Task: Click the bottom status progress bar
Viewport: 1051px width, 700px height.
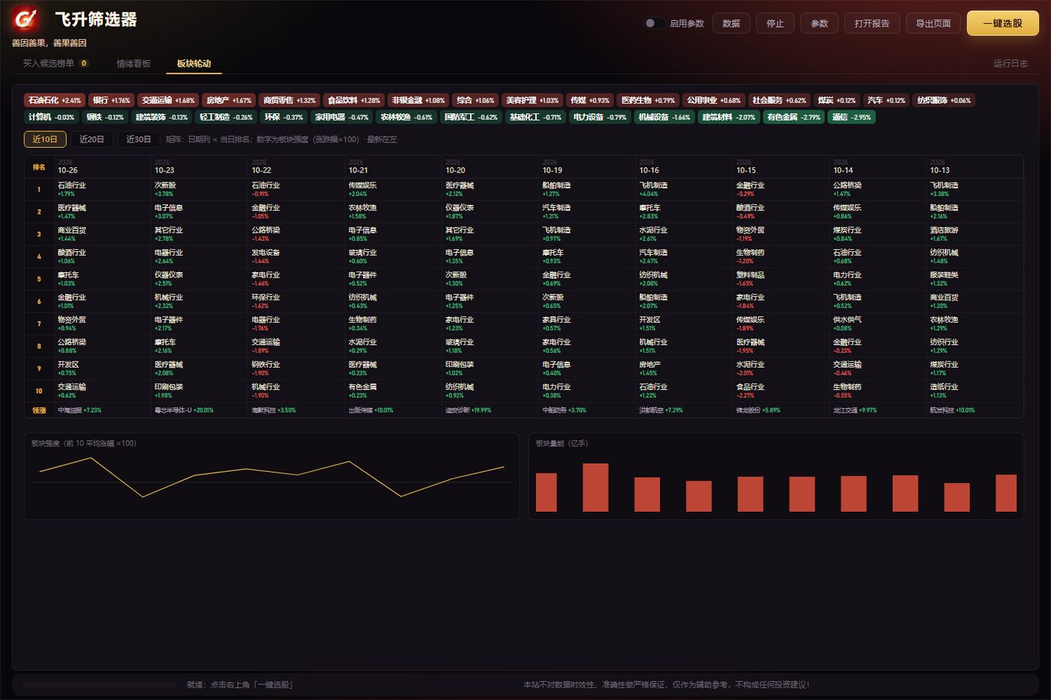Action: point(101,685)
